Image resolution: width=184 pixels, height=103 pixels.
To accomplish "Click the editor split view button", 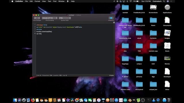I will (114, 23).
